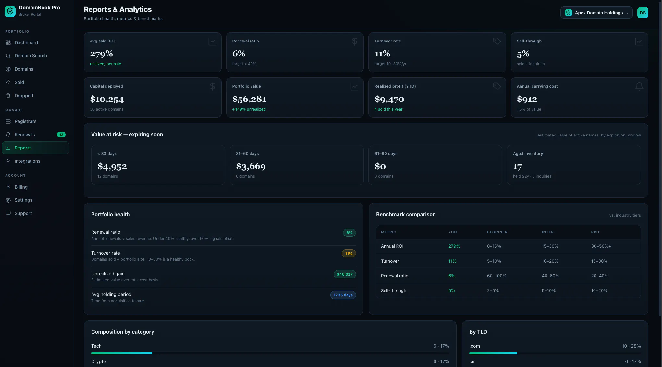
Task: Click the Sold tag icon in sidebar
Action: [x=8, y=82]
